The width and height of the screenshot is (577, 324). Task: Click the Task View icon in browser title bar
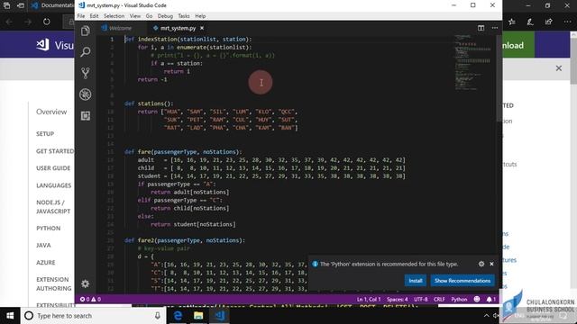click(x=6, y=5)
